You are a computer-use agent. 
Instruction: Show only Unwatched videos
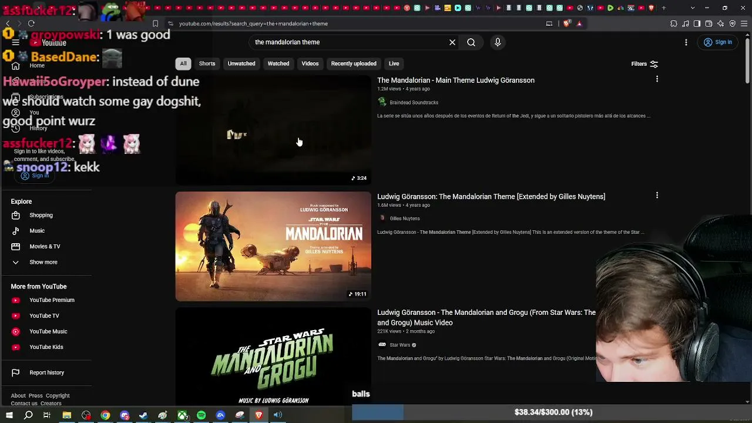click(241, 63)
